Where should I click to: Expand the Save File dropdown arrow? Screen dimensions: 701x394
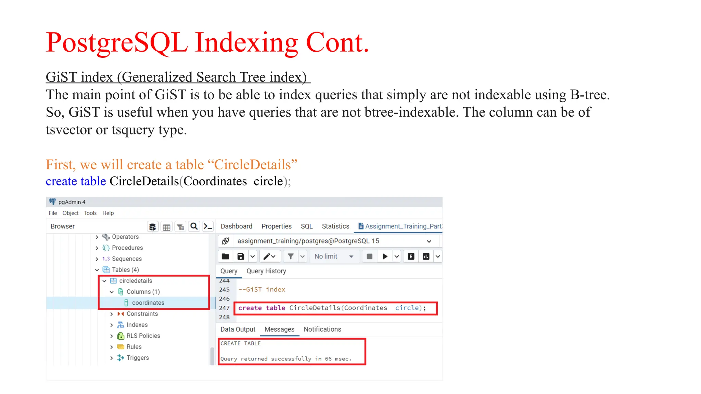(253, 257)
